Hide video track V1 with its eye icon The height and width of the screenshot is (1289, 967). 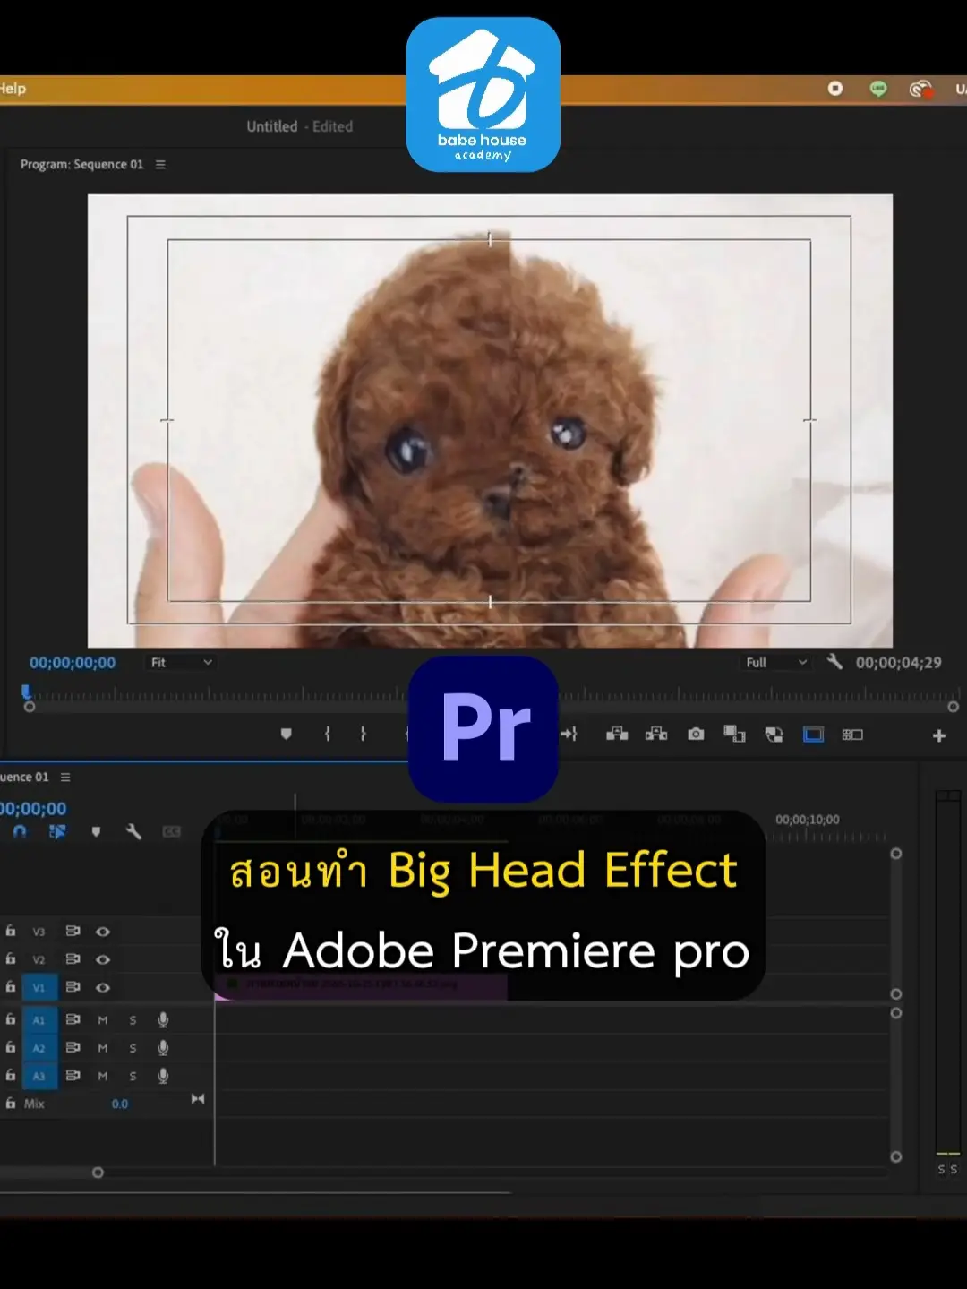[x=104, y=987]
